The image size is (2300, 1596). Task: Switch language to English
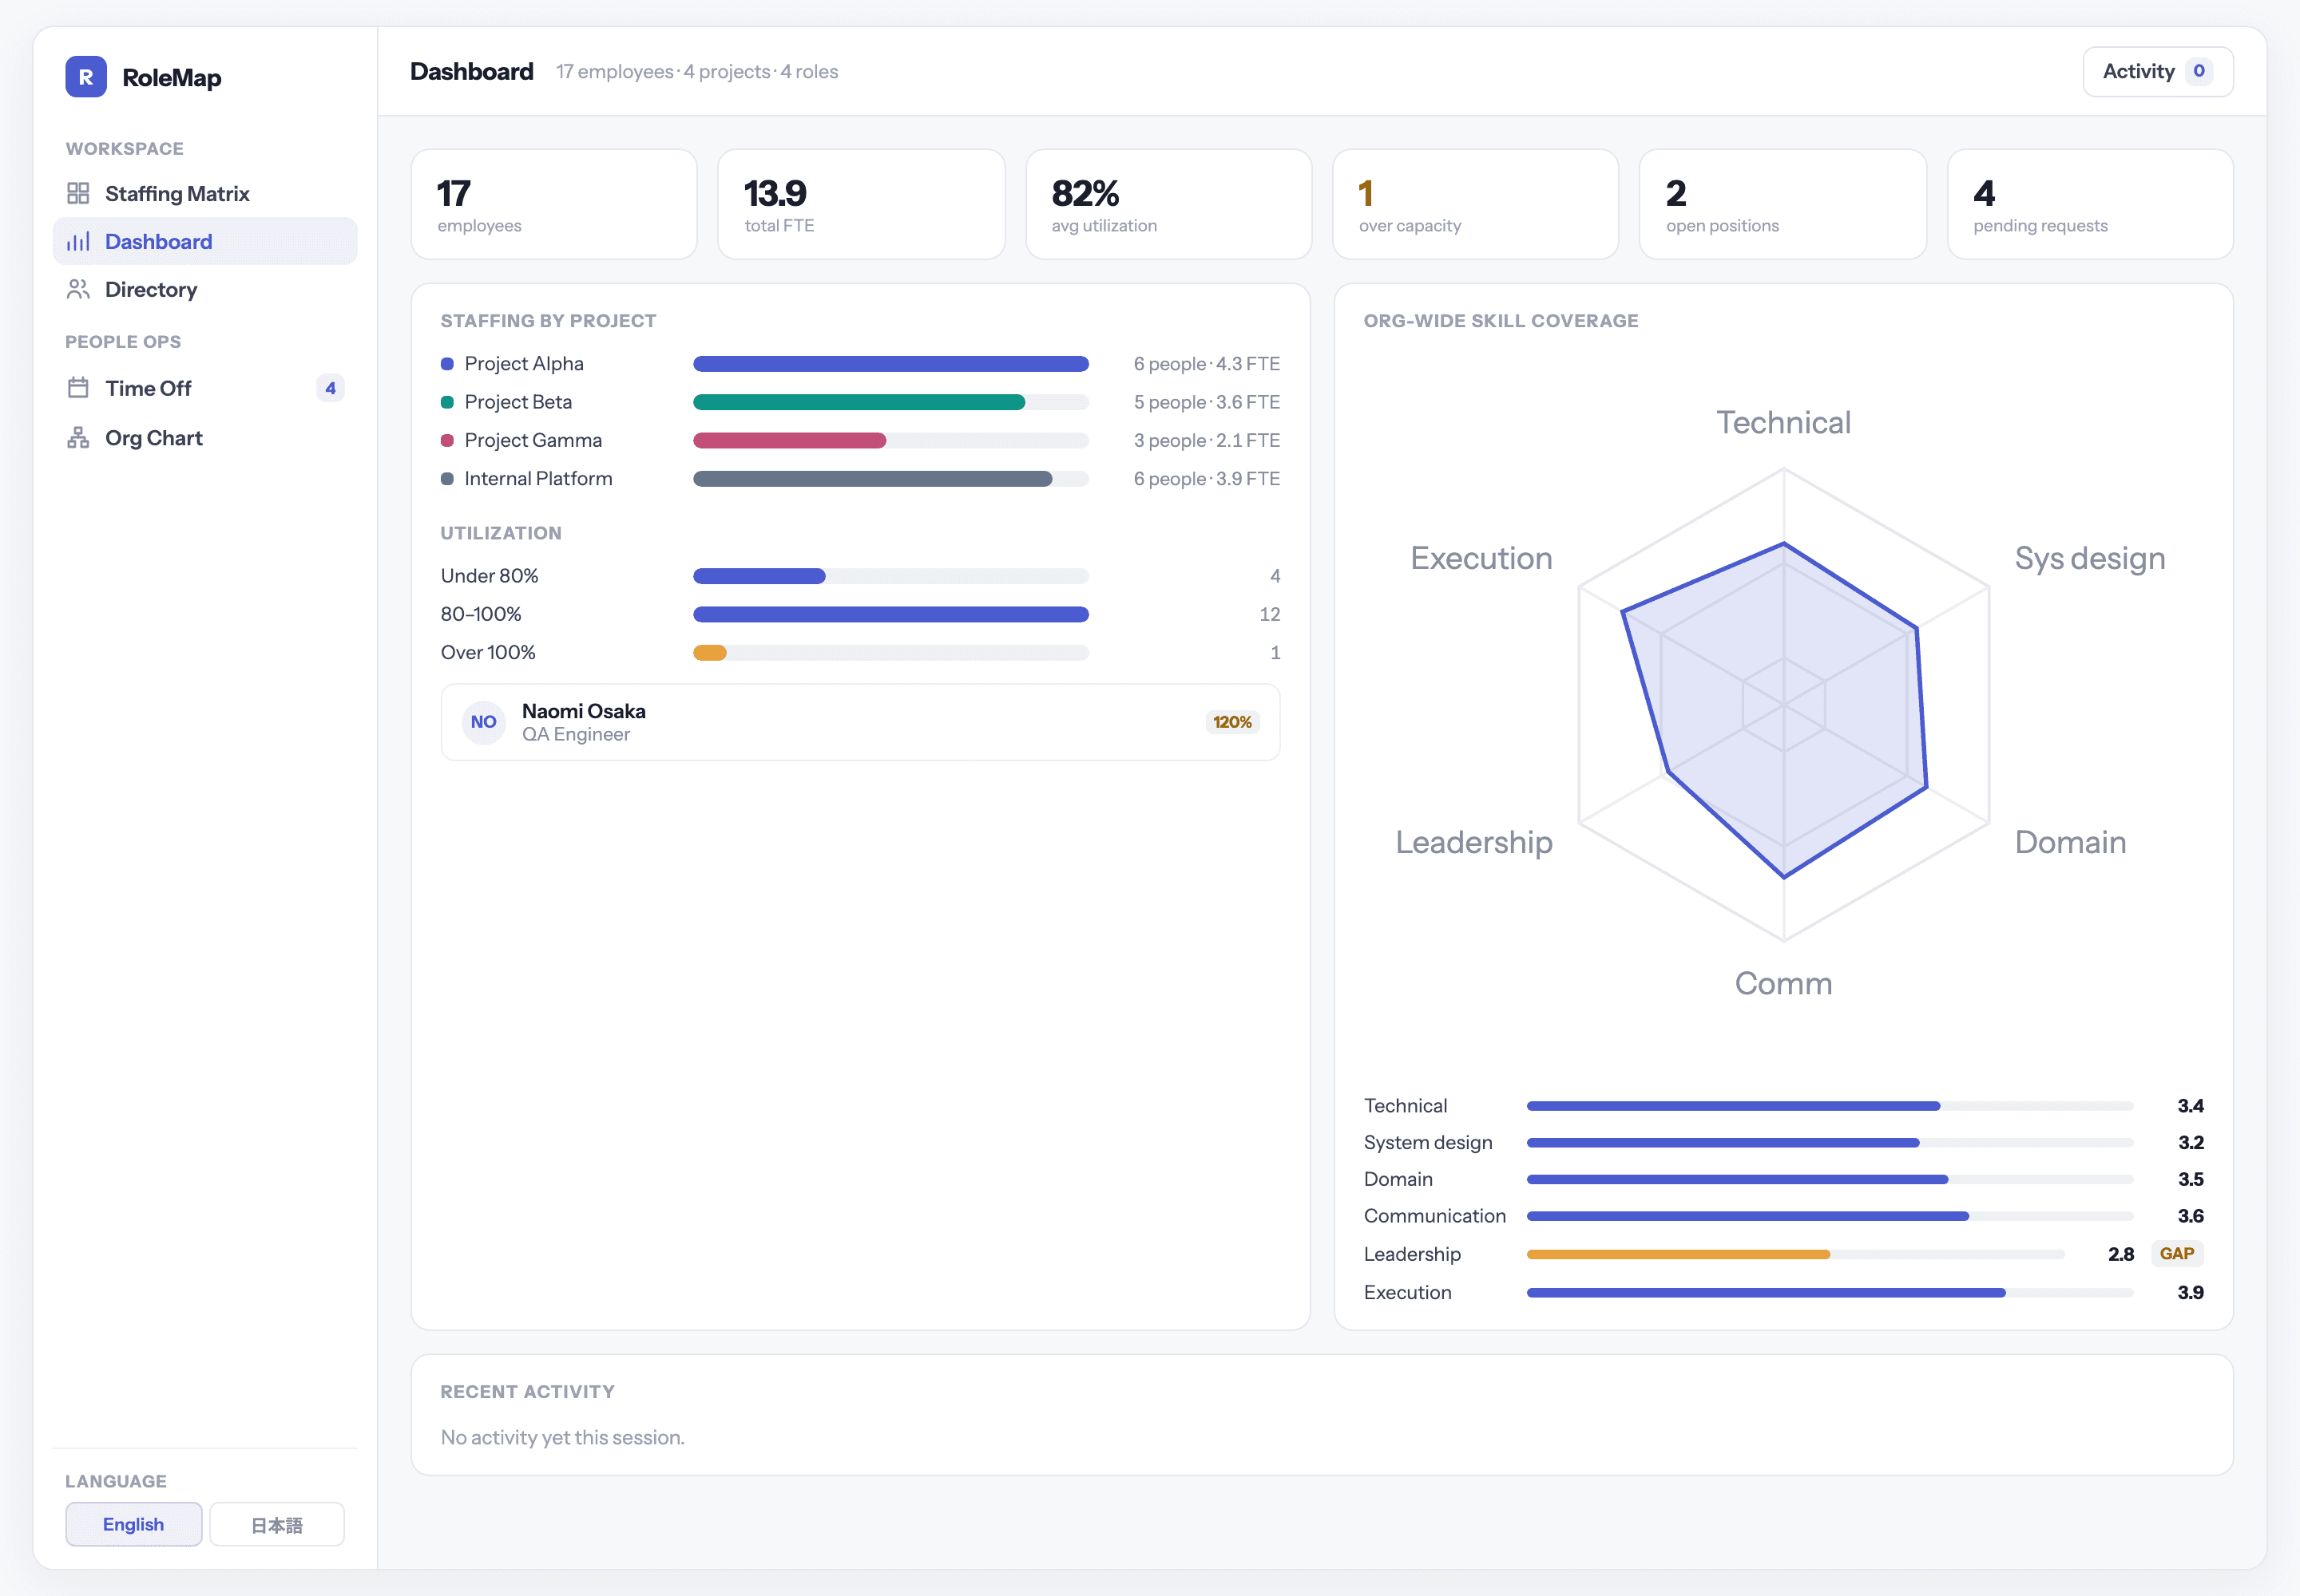point(134,1524)
